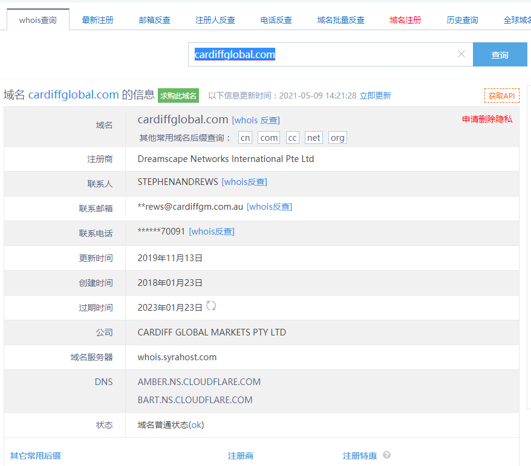The image size is (531, 466).
Task: Open the red 域名注册 tab
Action: (406, 20)
